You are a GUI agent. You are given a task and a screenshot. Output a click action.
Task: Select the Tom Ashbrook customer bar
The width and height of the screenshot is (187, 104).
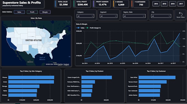pyautogui.click(x=149, y=91)
